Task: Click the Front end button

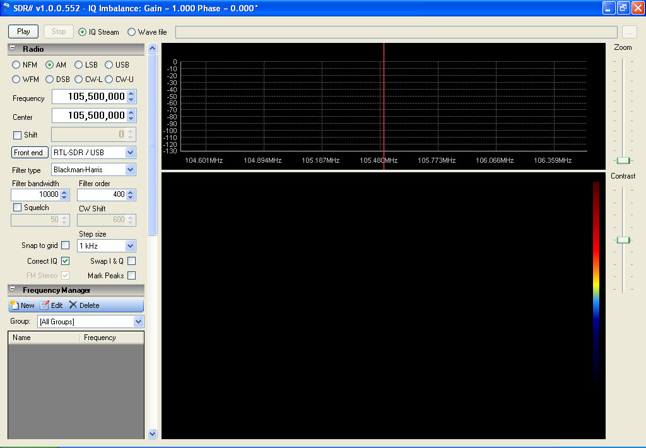Action: [29, 153]
